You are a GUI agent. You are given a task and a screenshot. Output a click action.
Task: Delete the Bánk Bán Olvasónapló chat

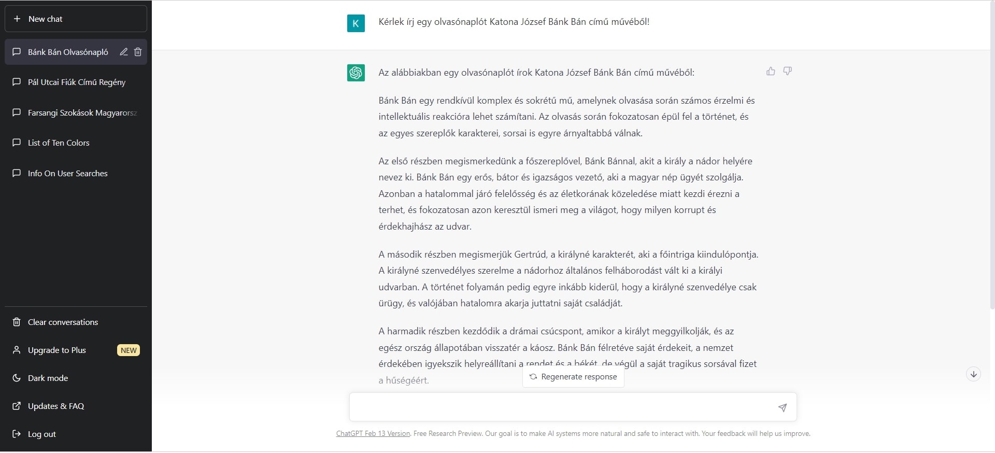pos(138,52)
